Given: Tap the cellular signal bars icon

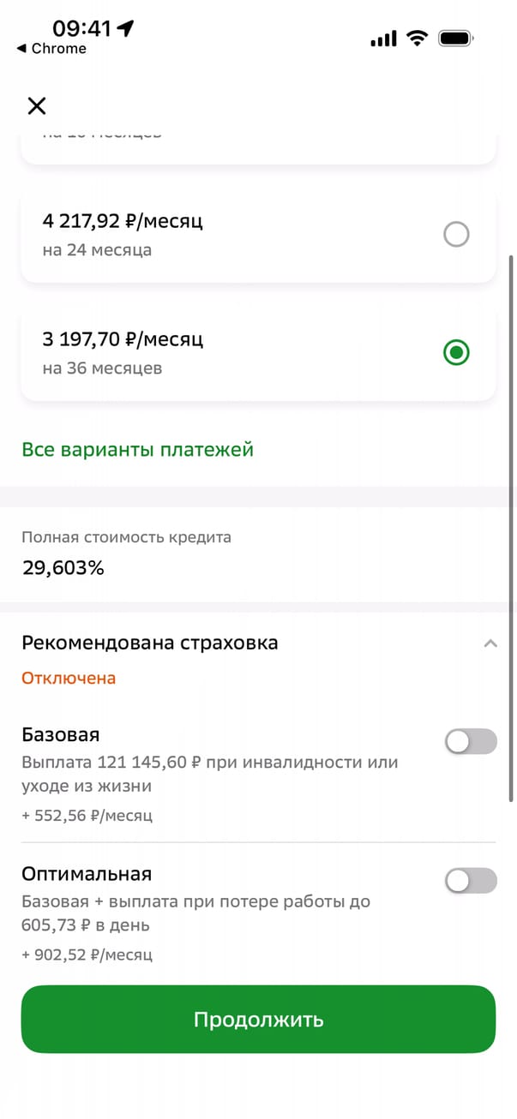Looking at the screenshot, I should tap(383, 39).
